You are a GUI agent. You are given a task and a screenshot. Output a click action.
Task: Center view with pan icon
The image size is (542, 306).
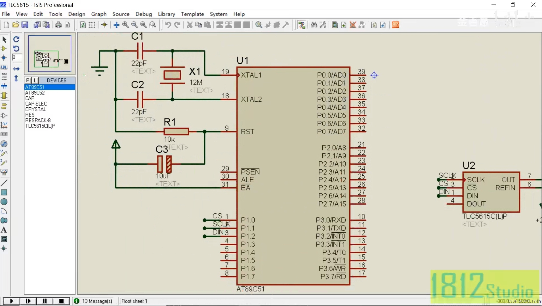(116, 25)
